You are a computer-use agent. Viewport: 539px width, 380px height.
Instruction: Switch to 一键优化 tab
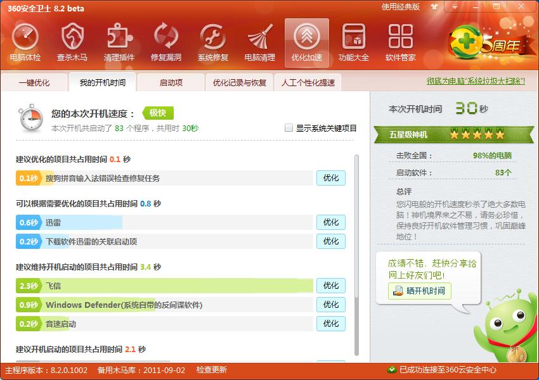coord(34,82)
